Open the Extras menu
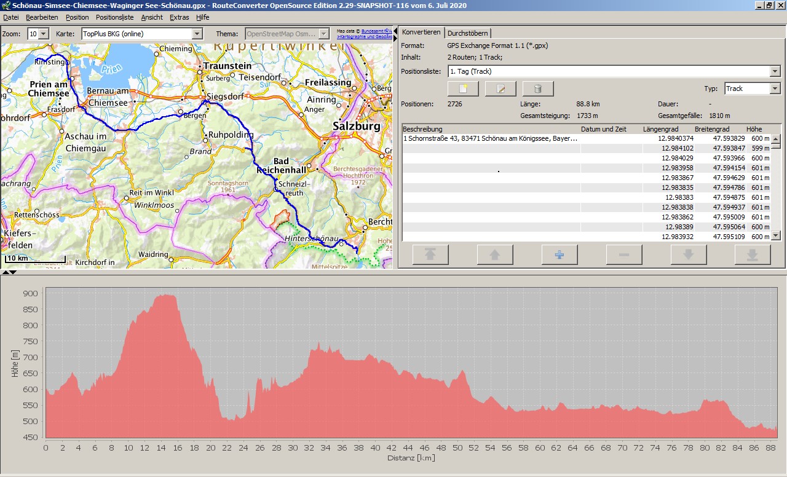 coord(180,17)
